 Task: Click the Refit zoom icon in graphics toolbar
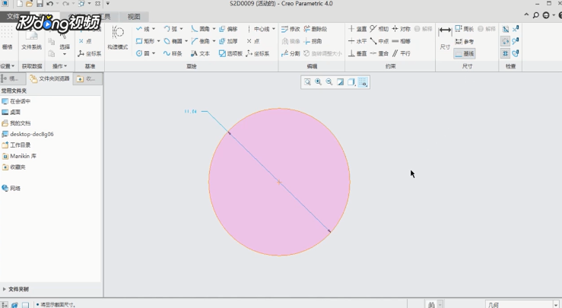click(x=307, y=81)
